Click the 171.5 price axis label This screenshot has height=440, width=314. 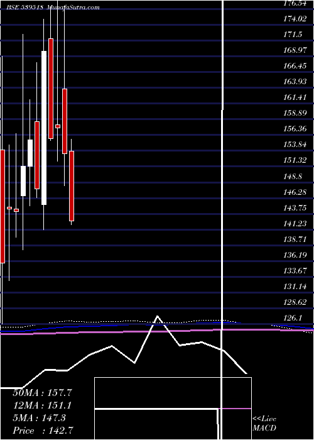(x=293, y=35)
